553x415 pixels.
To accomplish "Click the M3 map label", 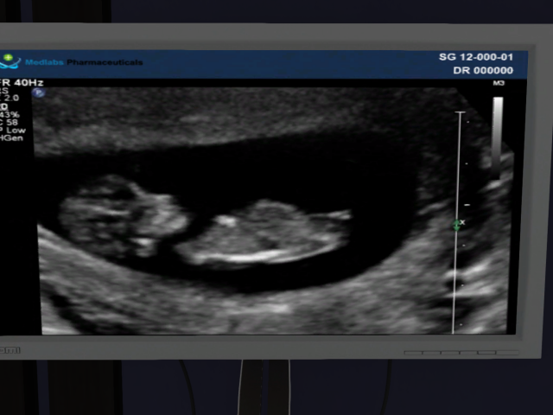I will click(x=499, y=84).
